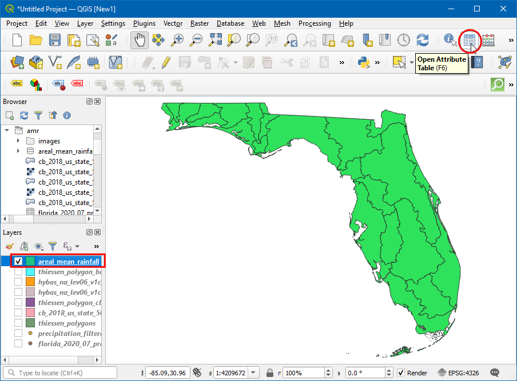Open the Vector menu
This screenshot has width=517, height=381.
[173, 23]
